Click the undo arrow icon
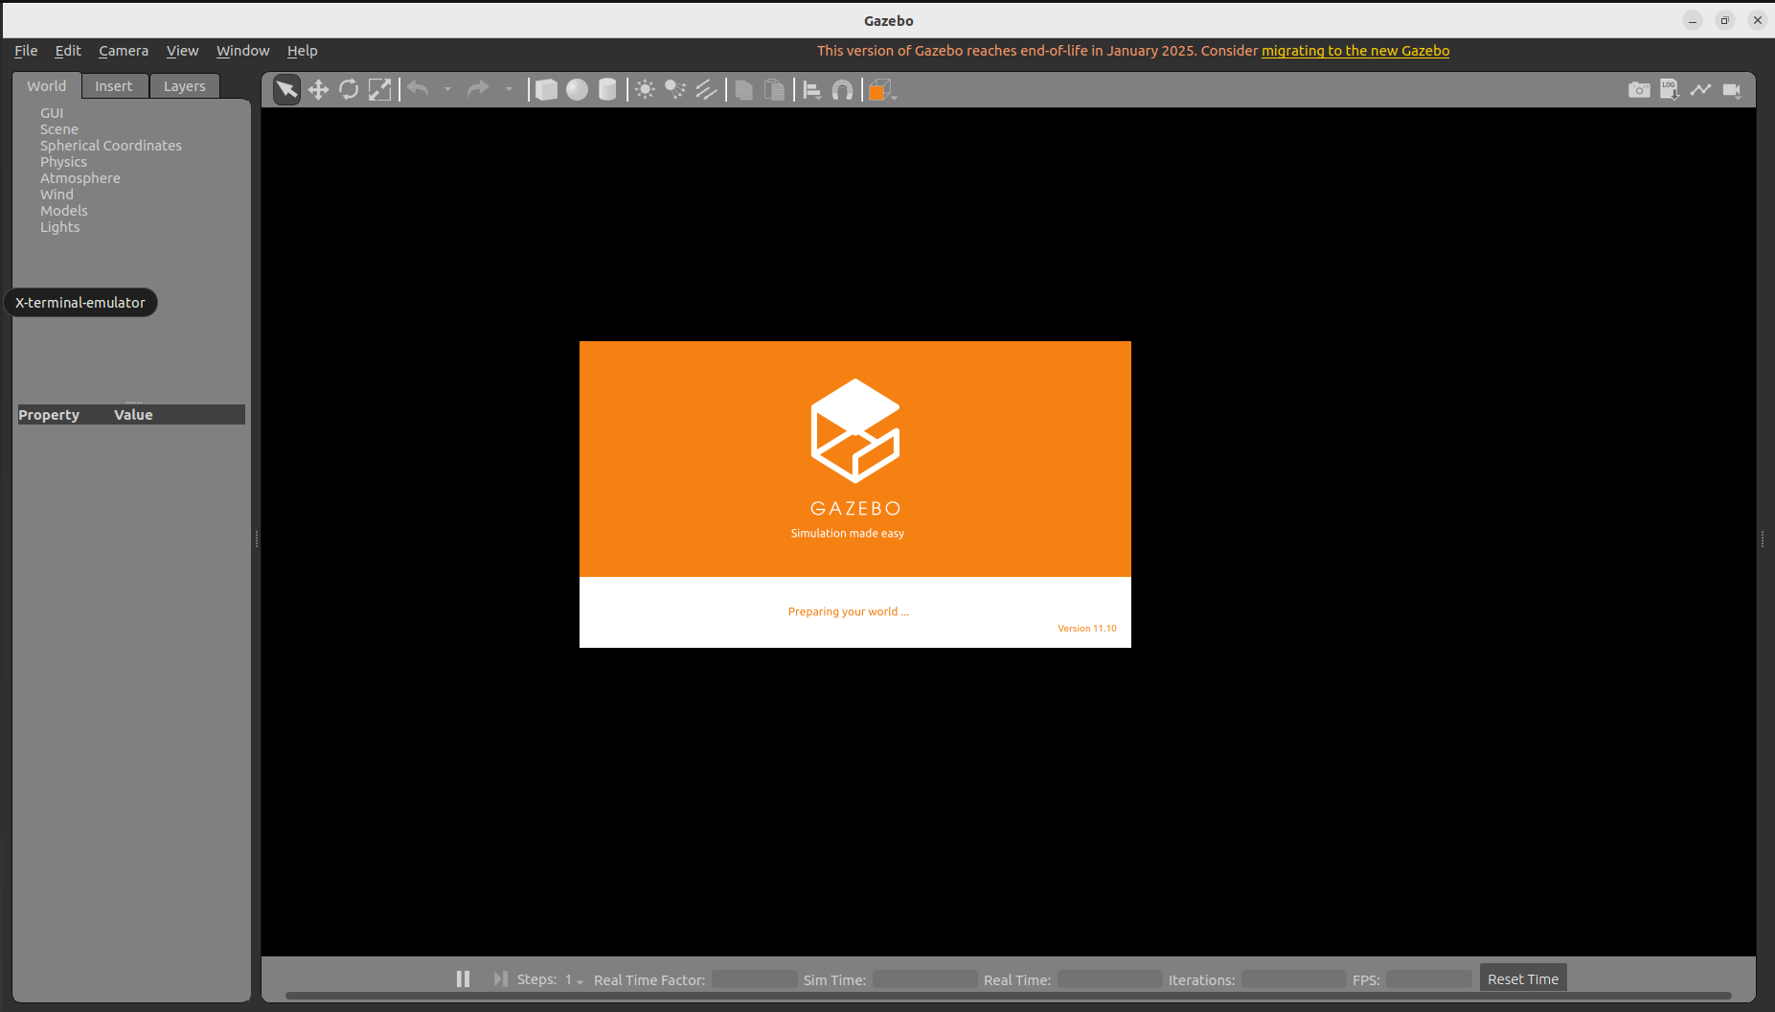This screenshot has height=1012, width=1775. pos(418,90)
